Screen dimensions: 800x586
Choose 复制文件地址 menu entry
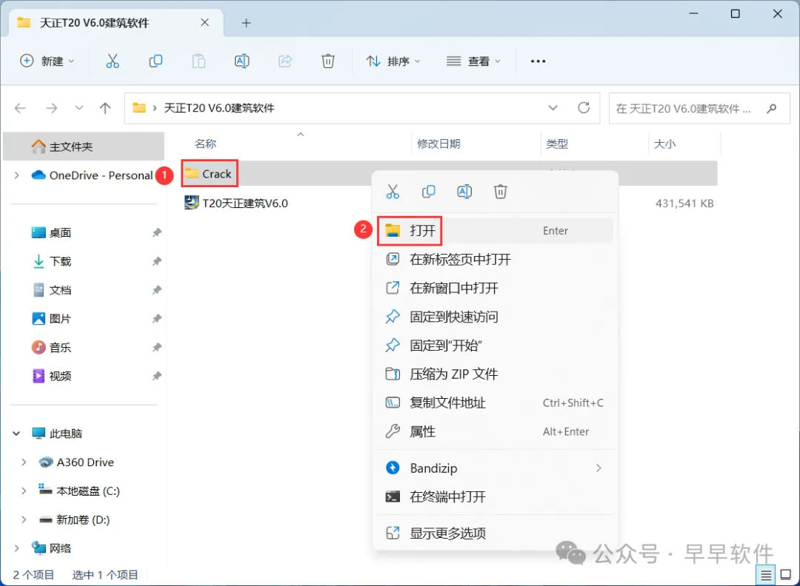pos(495,403)
